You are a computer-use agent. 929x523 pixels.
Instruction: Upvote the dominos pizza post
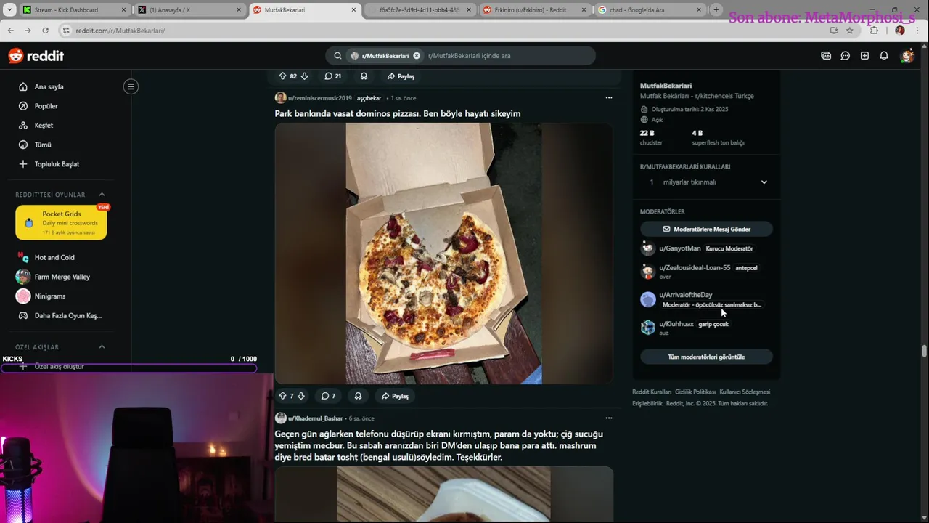click(x=282, y=396)
